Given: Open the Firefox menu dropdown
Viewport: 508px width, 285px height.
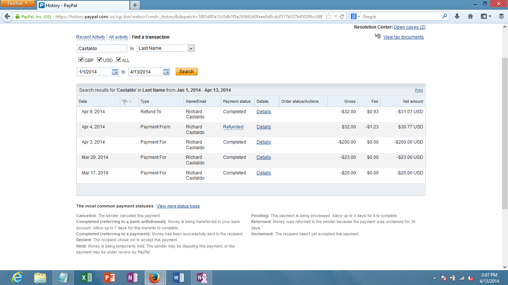Looking at the screenshot, I should (x=17, y=4).
